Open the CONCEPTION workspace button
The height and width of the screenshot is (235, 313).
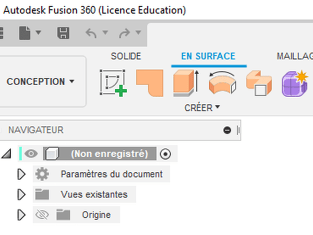coord(40,81)
